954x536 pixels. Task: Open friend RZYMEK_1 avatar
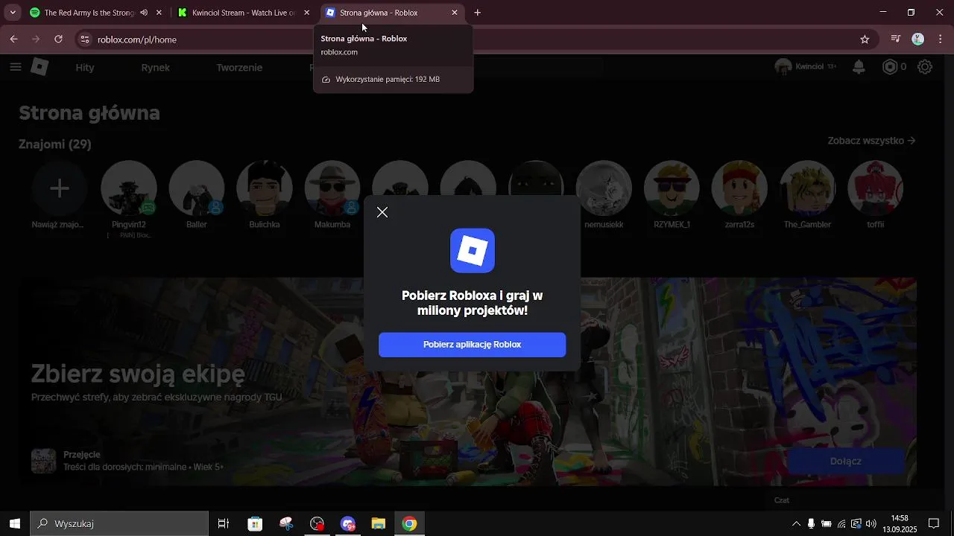coord(672,188)
